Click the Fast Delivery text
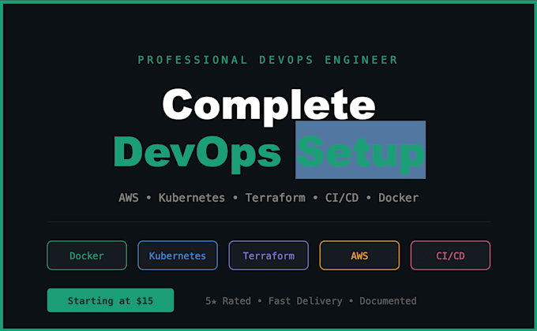This screenshot has height=331, width=537. pos(305,301)
